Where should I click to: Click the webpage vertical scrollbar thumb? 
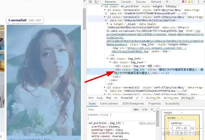pos(84,18)
